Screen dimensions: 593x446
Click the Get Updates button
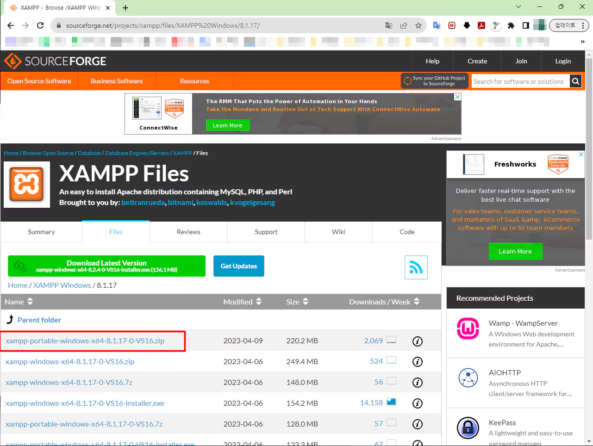click(x=239, y=266)
